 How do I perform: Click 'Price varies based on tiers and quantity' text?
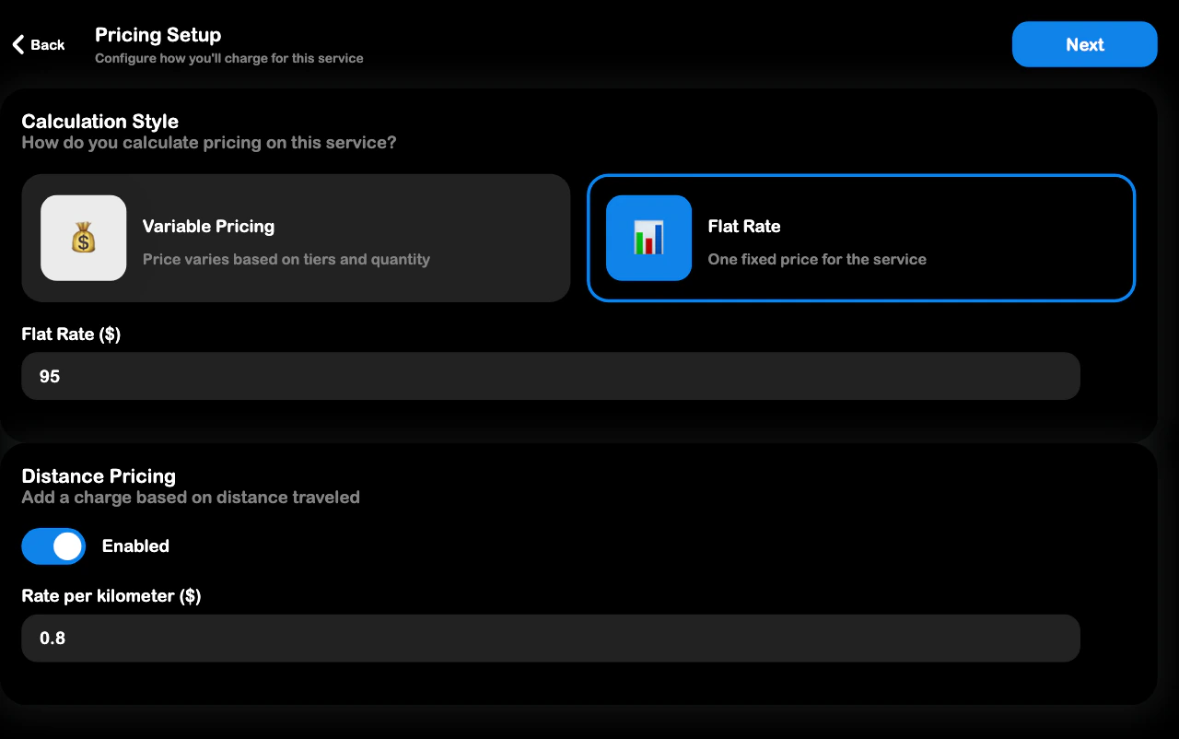point(286,260)
